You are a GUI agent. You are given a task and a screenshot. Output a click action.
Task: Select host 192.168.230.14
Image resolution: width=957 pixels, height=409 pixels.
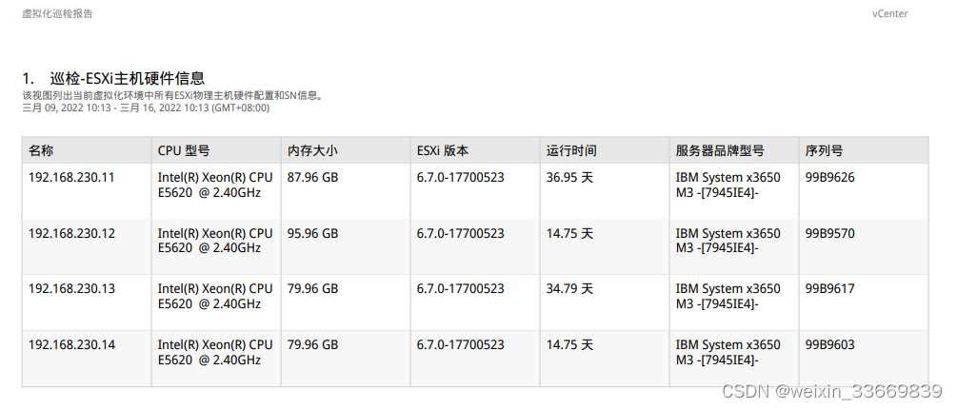72,345
